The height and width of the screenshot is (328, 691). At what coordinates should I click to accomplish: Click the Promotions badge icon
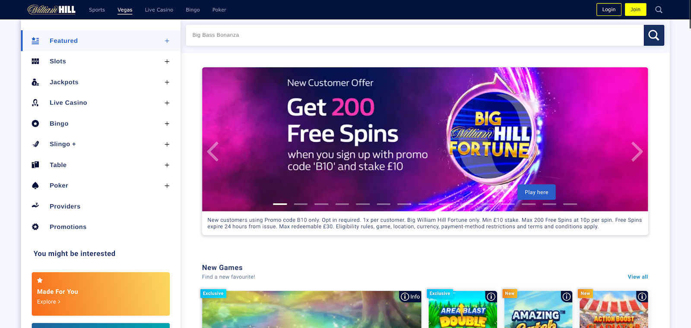pos(35,227)
